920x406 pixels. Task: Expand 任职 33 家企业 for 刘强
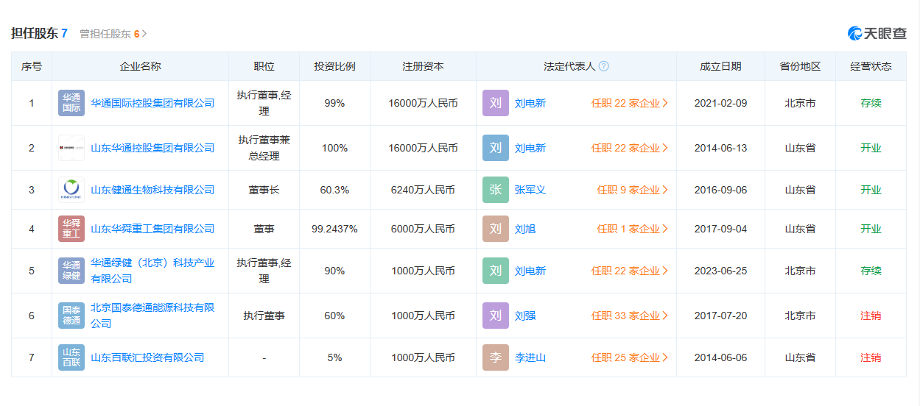pos(629,316)
